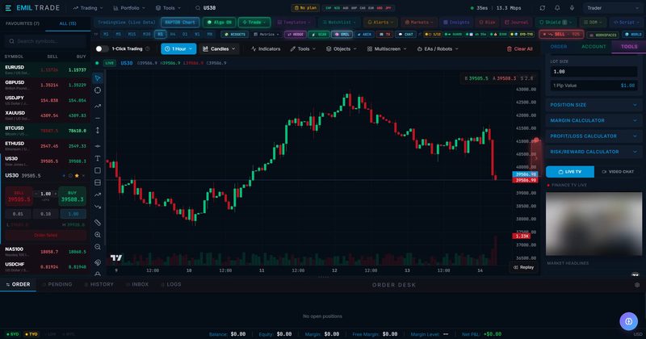The height and width of the screenshot is (339, 646).
Task: Click the microphone icon in header
Action: click(572, 8)
